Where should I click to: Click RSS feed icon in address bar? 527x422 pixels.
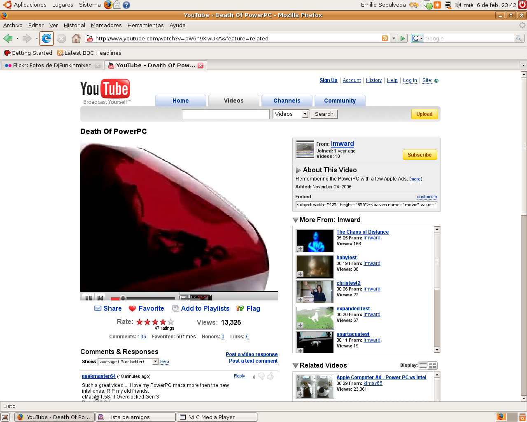click(385, 38)
